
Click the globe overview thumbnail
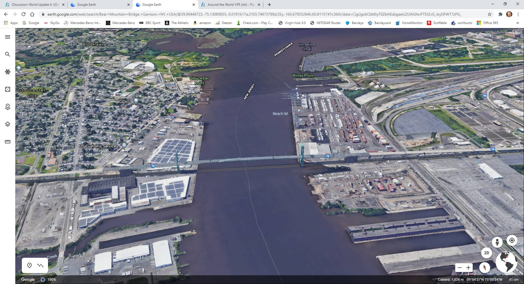506,262
